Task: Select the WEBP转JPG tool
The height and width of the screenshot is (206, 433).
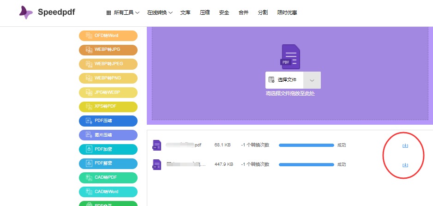Action: click(108, 50)
